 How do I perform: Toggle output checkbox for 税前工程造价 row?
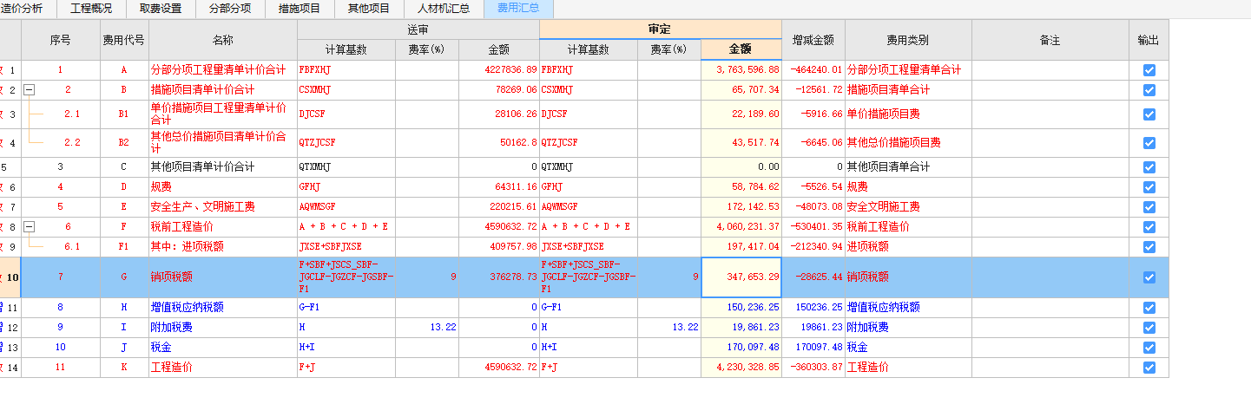click(1149, 227)
